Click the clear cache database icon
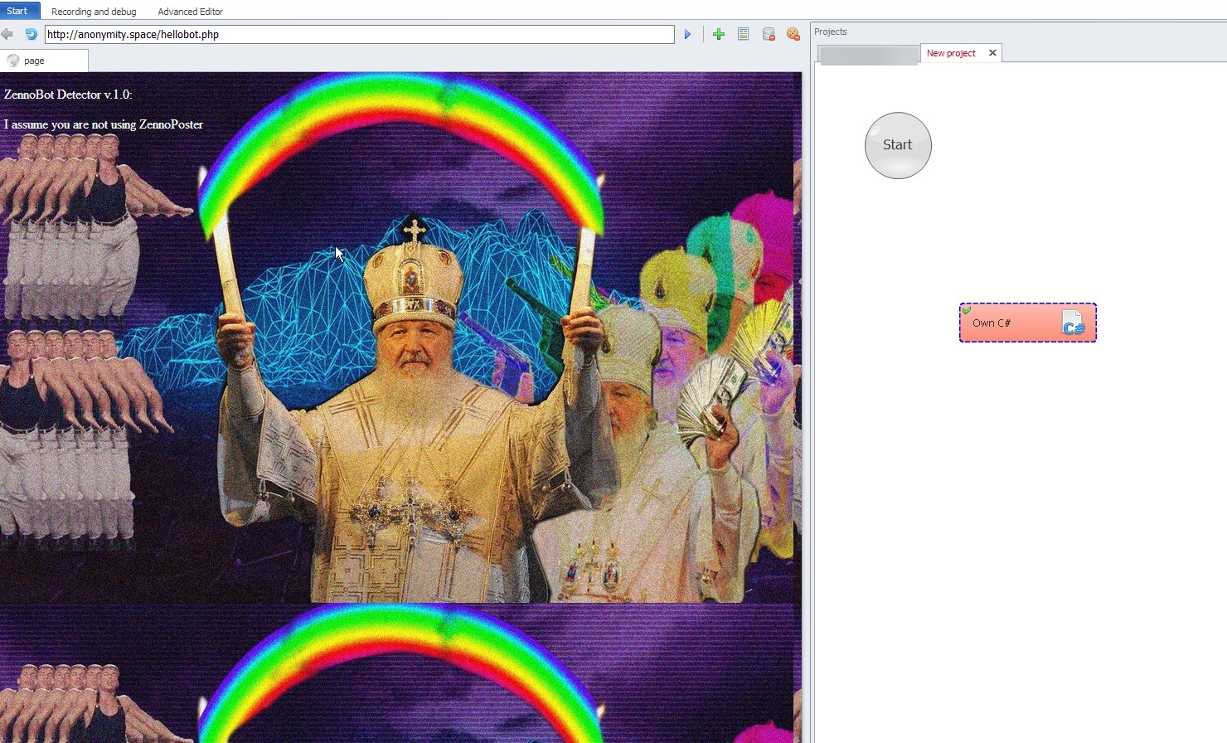This screenshot has height=743, width=1227. 769,34
